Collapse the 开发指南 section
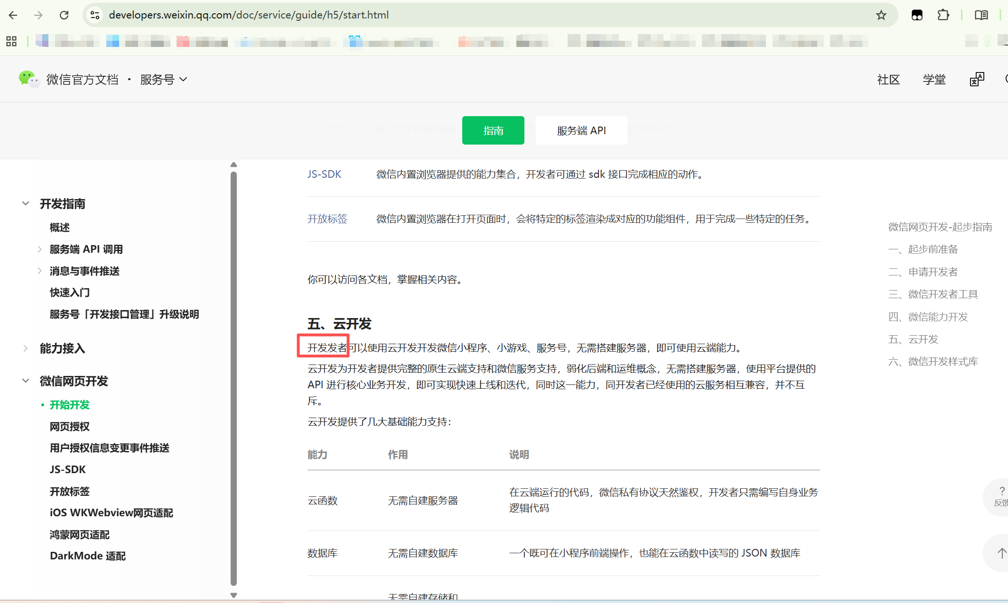Viewport: 1008px width, 603px height. click(26, 204)
